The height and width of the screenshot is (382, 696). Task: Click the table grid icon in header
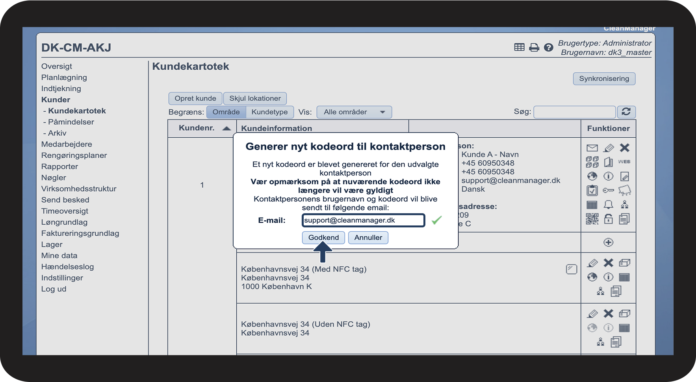tap(519, 48)
